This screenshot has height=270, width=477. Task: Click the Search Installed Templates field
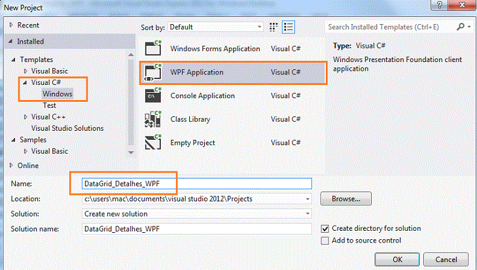(x=390, y=27)
